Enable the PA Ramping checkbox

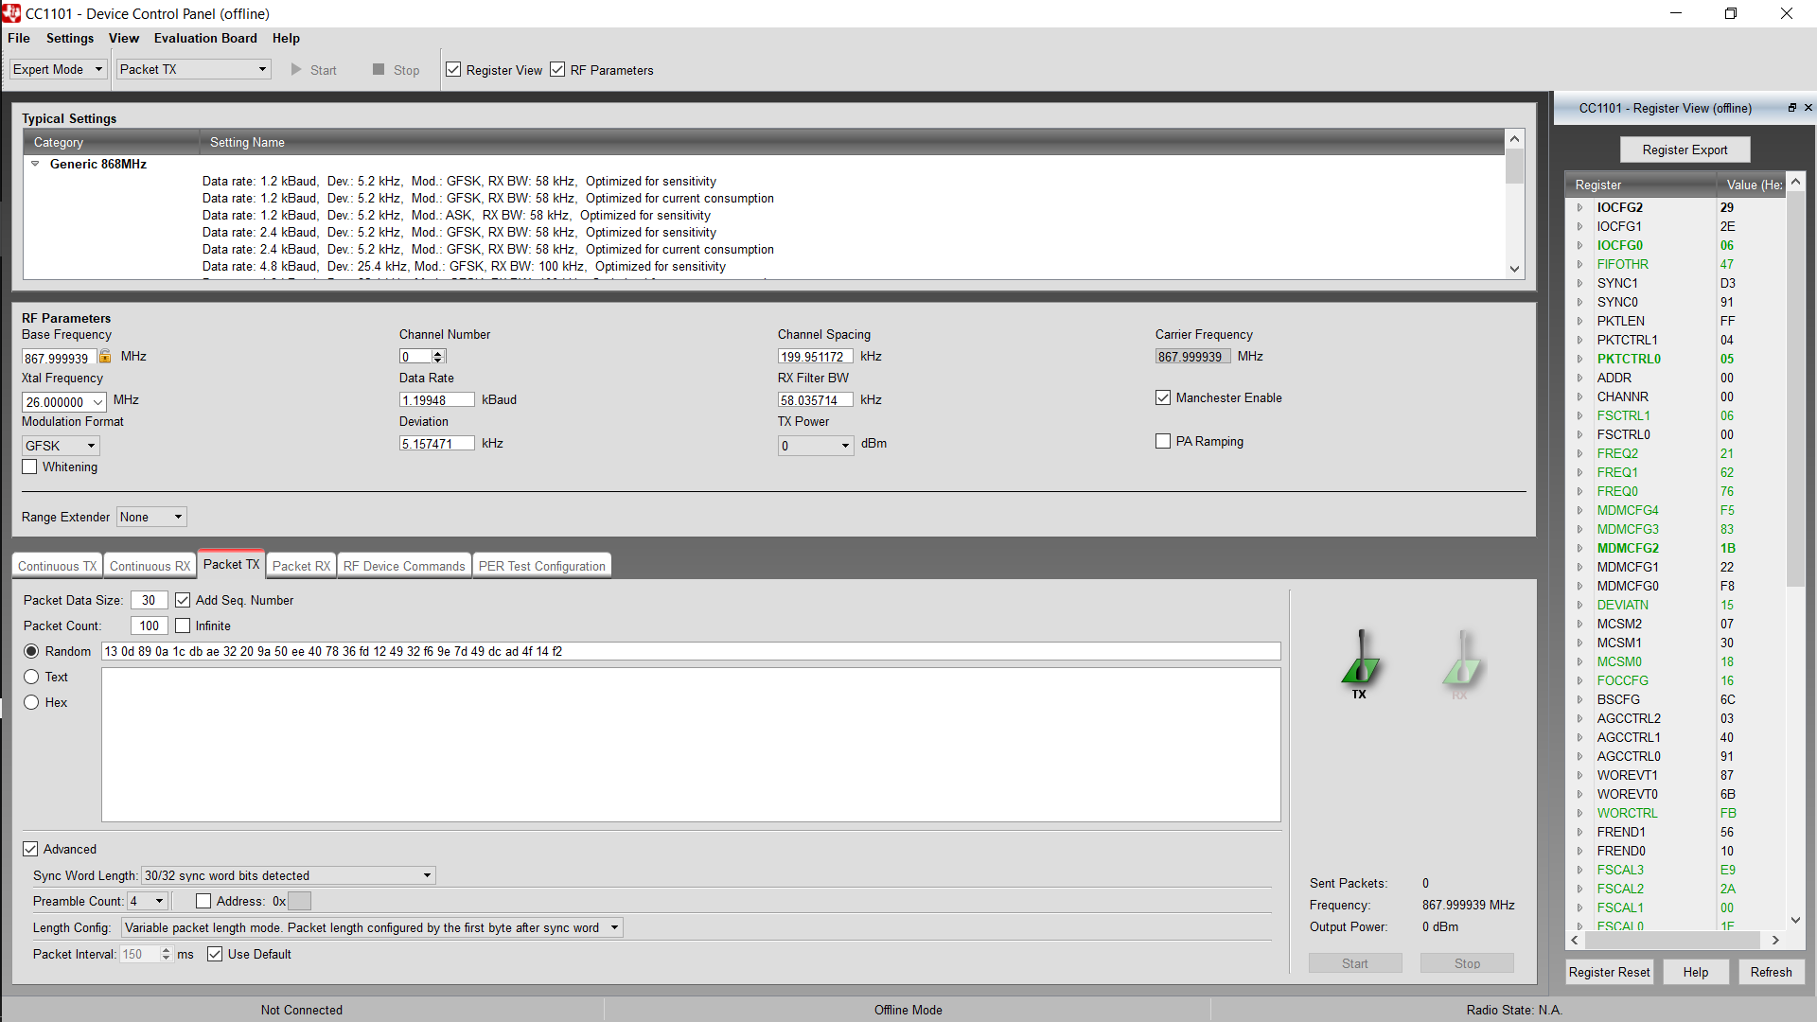[1163, 441]
